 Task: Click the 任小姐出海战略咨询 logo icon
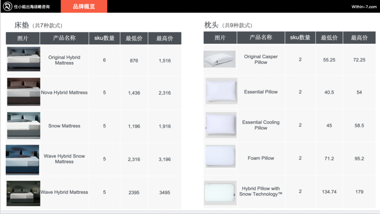pyautogui.click(x=7, y=6)
